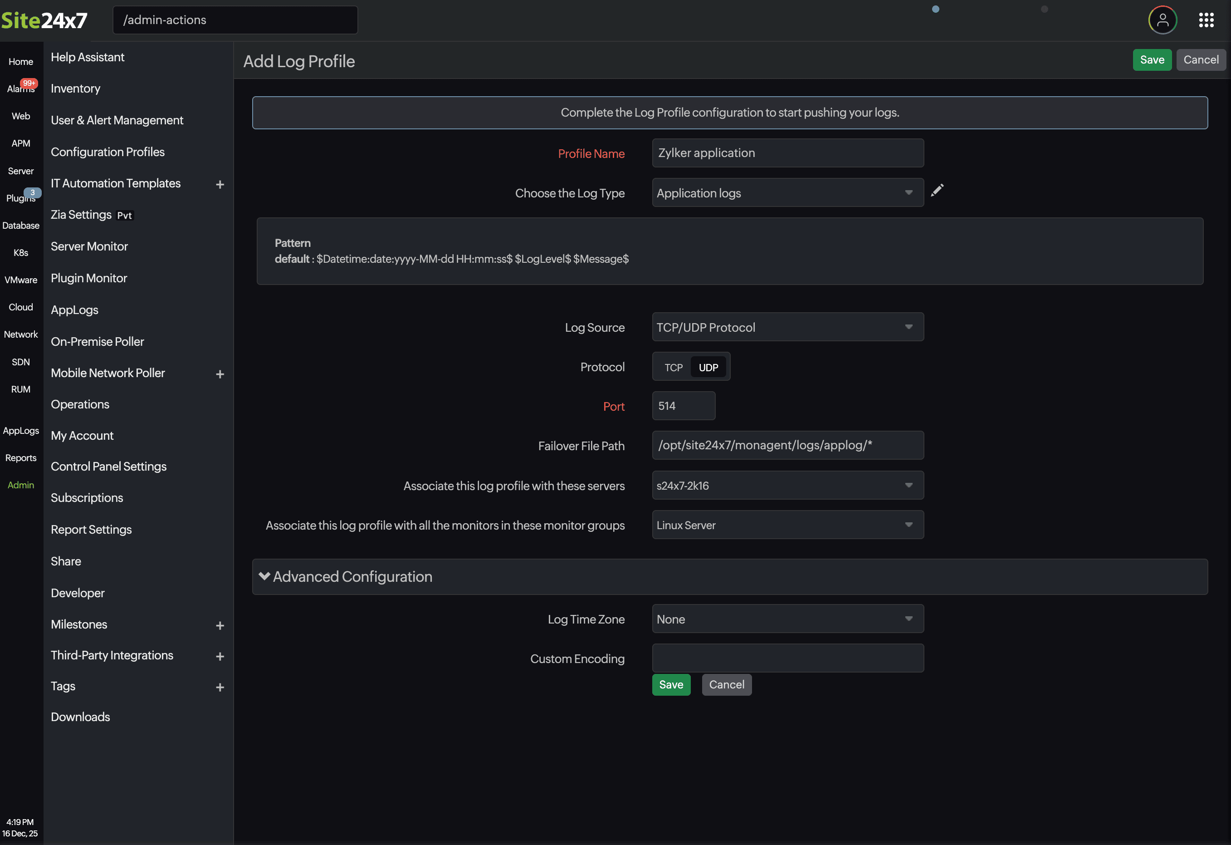Image resolution: width=1231 pixels, height=845 pixels.
Task: Click the plus icon beside Third-Party Integrations
Action: click(220, 656)
